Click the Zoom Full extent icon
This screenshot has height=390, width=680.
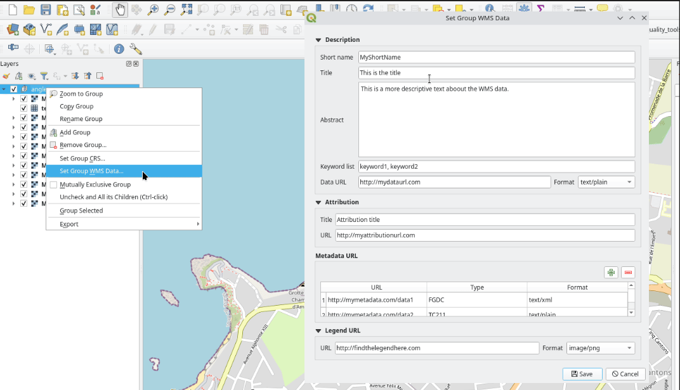186,10
